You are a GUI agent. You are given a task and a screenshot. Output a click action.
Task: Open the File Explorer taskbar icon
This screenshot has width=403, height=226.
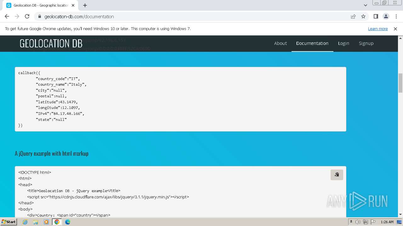pos(36,222)
